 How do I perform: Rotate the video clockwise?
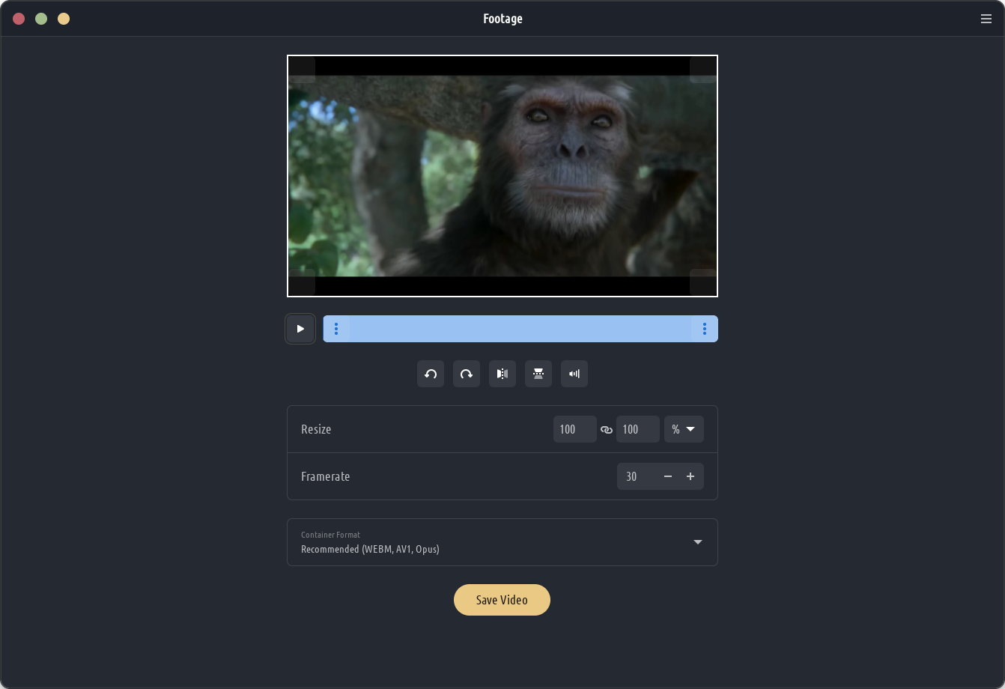click(467, 374)
